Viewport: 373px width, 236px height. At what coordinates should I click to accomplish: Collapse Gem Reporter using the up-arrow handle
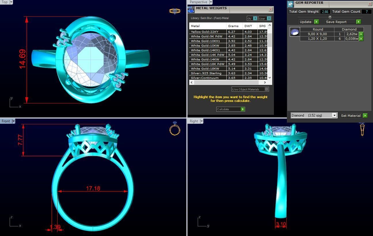pyautogui.click(x=330, y=17)
